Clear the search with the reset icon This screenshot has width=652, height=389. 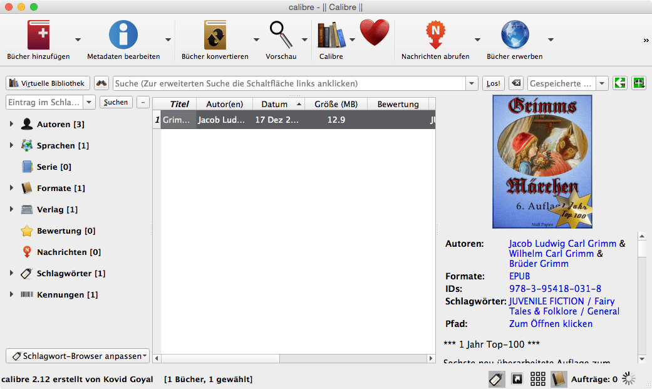[x=516, y=83]
